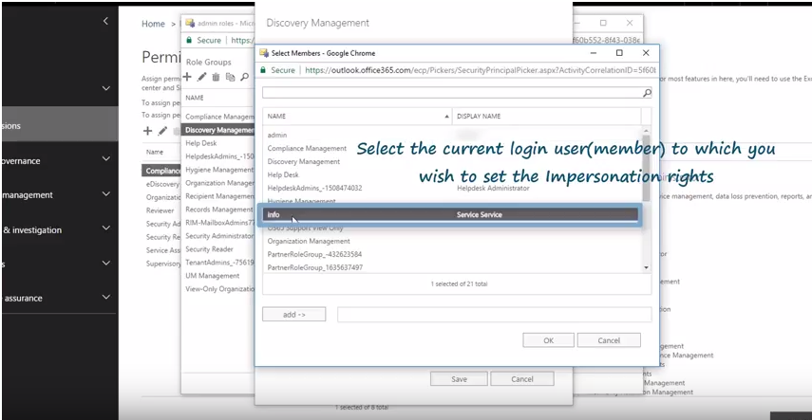Open the Home breadcrumb link
Screen dimensions: 812x420
pyautogui.click(x=153, y=24)
